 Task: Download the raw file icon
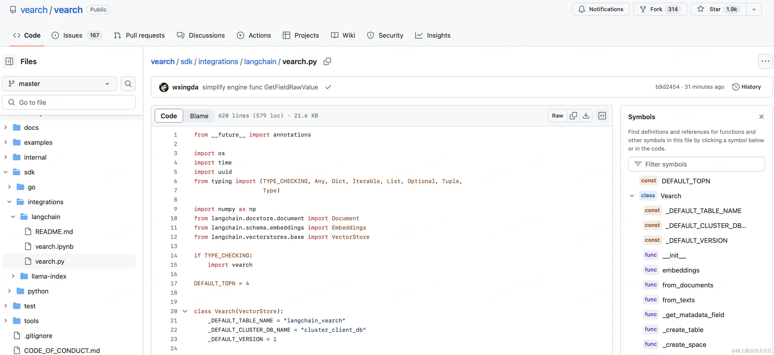tap(586, 116)
